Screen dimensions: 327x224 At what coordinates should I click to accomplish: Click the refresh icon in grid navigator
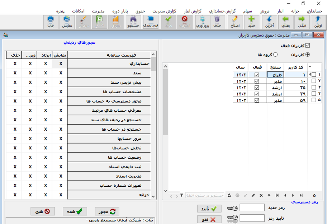click(x=229, y=195)
